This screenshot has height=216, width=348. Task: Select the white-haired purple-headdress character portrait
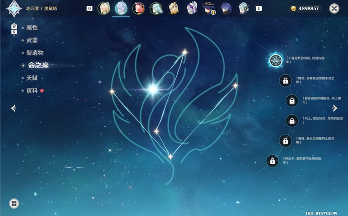point(191,8)
